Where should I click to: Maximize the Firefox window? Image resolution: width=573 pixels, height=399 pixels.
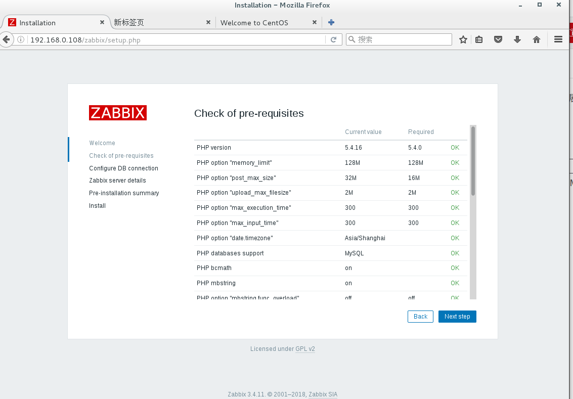coord(540,5)
